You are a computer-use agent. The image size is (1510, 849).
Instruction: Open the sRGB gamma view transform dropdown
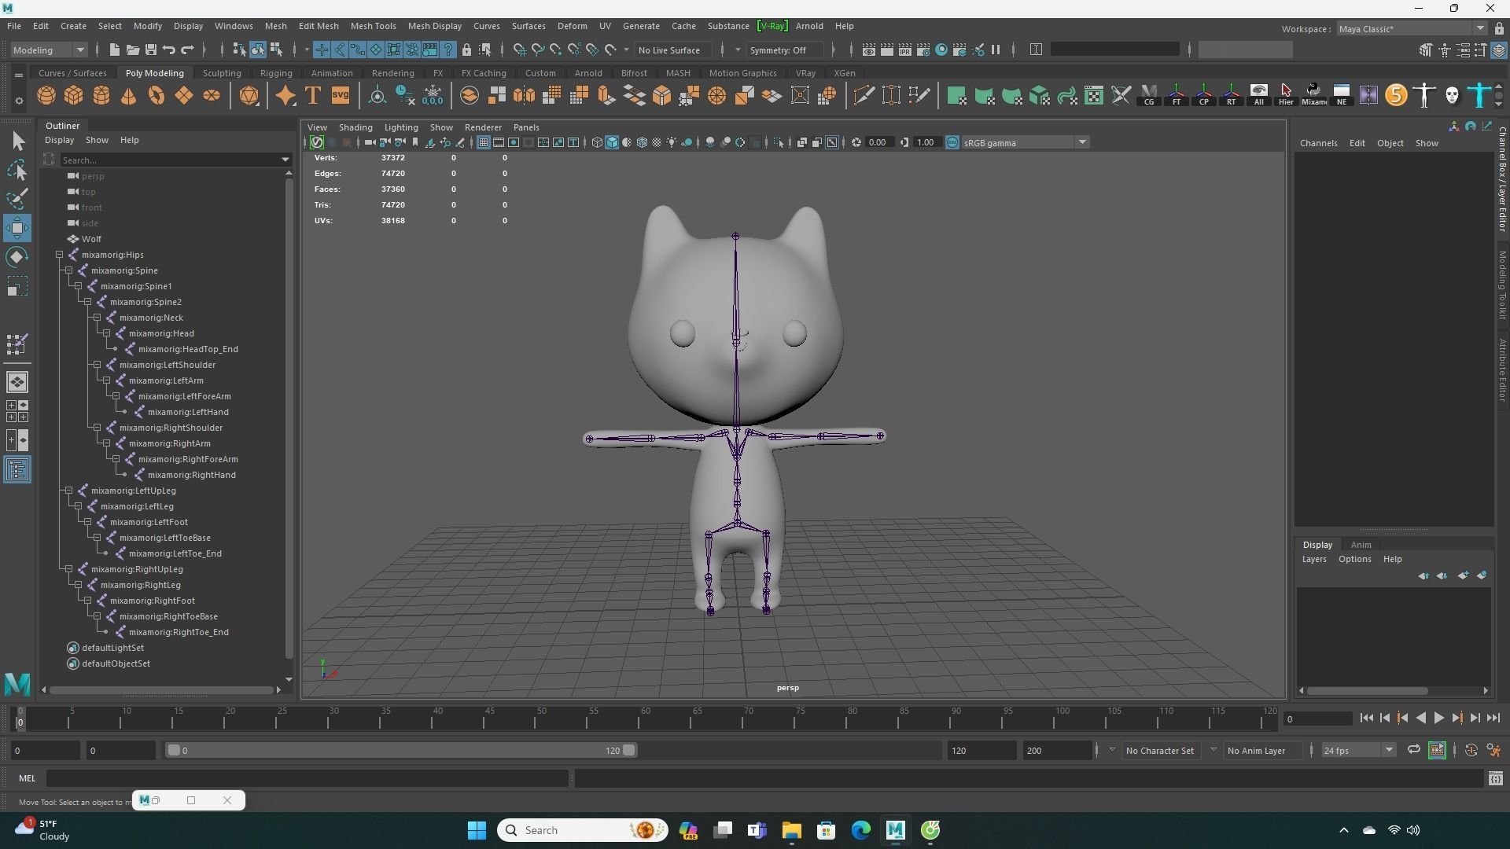(x=1026, y=142)
